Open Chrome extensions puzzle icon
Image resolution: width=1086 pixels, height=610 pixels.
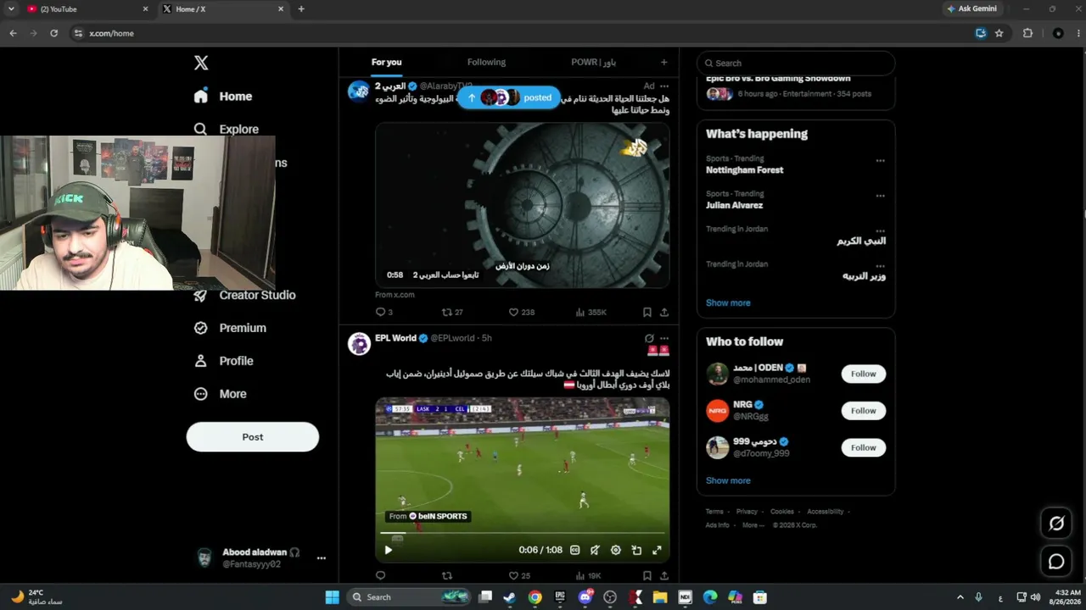point(1027,33)
